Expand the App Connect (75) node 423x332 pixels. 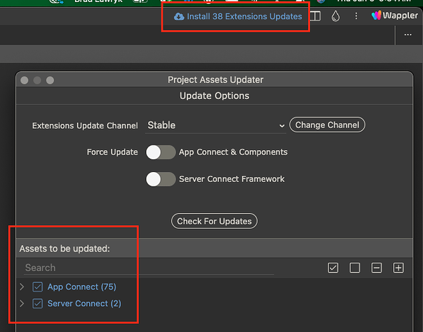(x=22, y=287)
